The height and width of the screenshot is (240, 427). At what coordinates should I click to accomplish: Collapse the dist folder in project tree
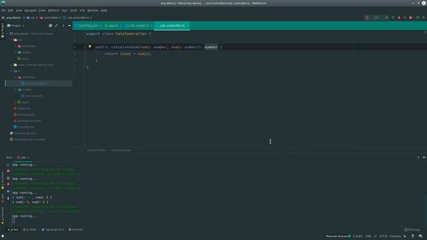tap(11, 40)
